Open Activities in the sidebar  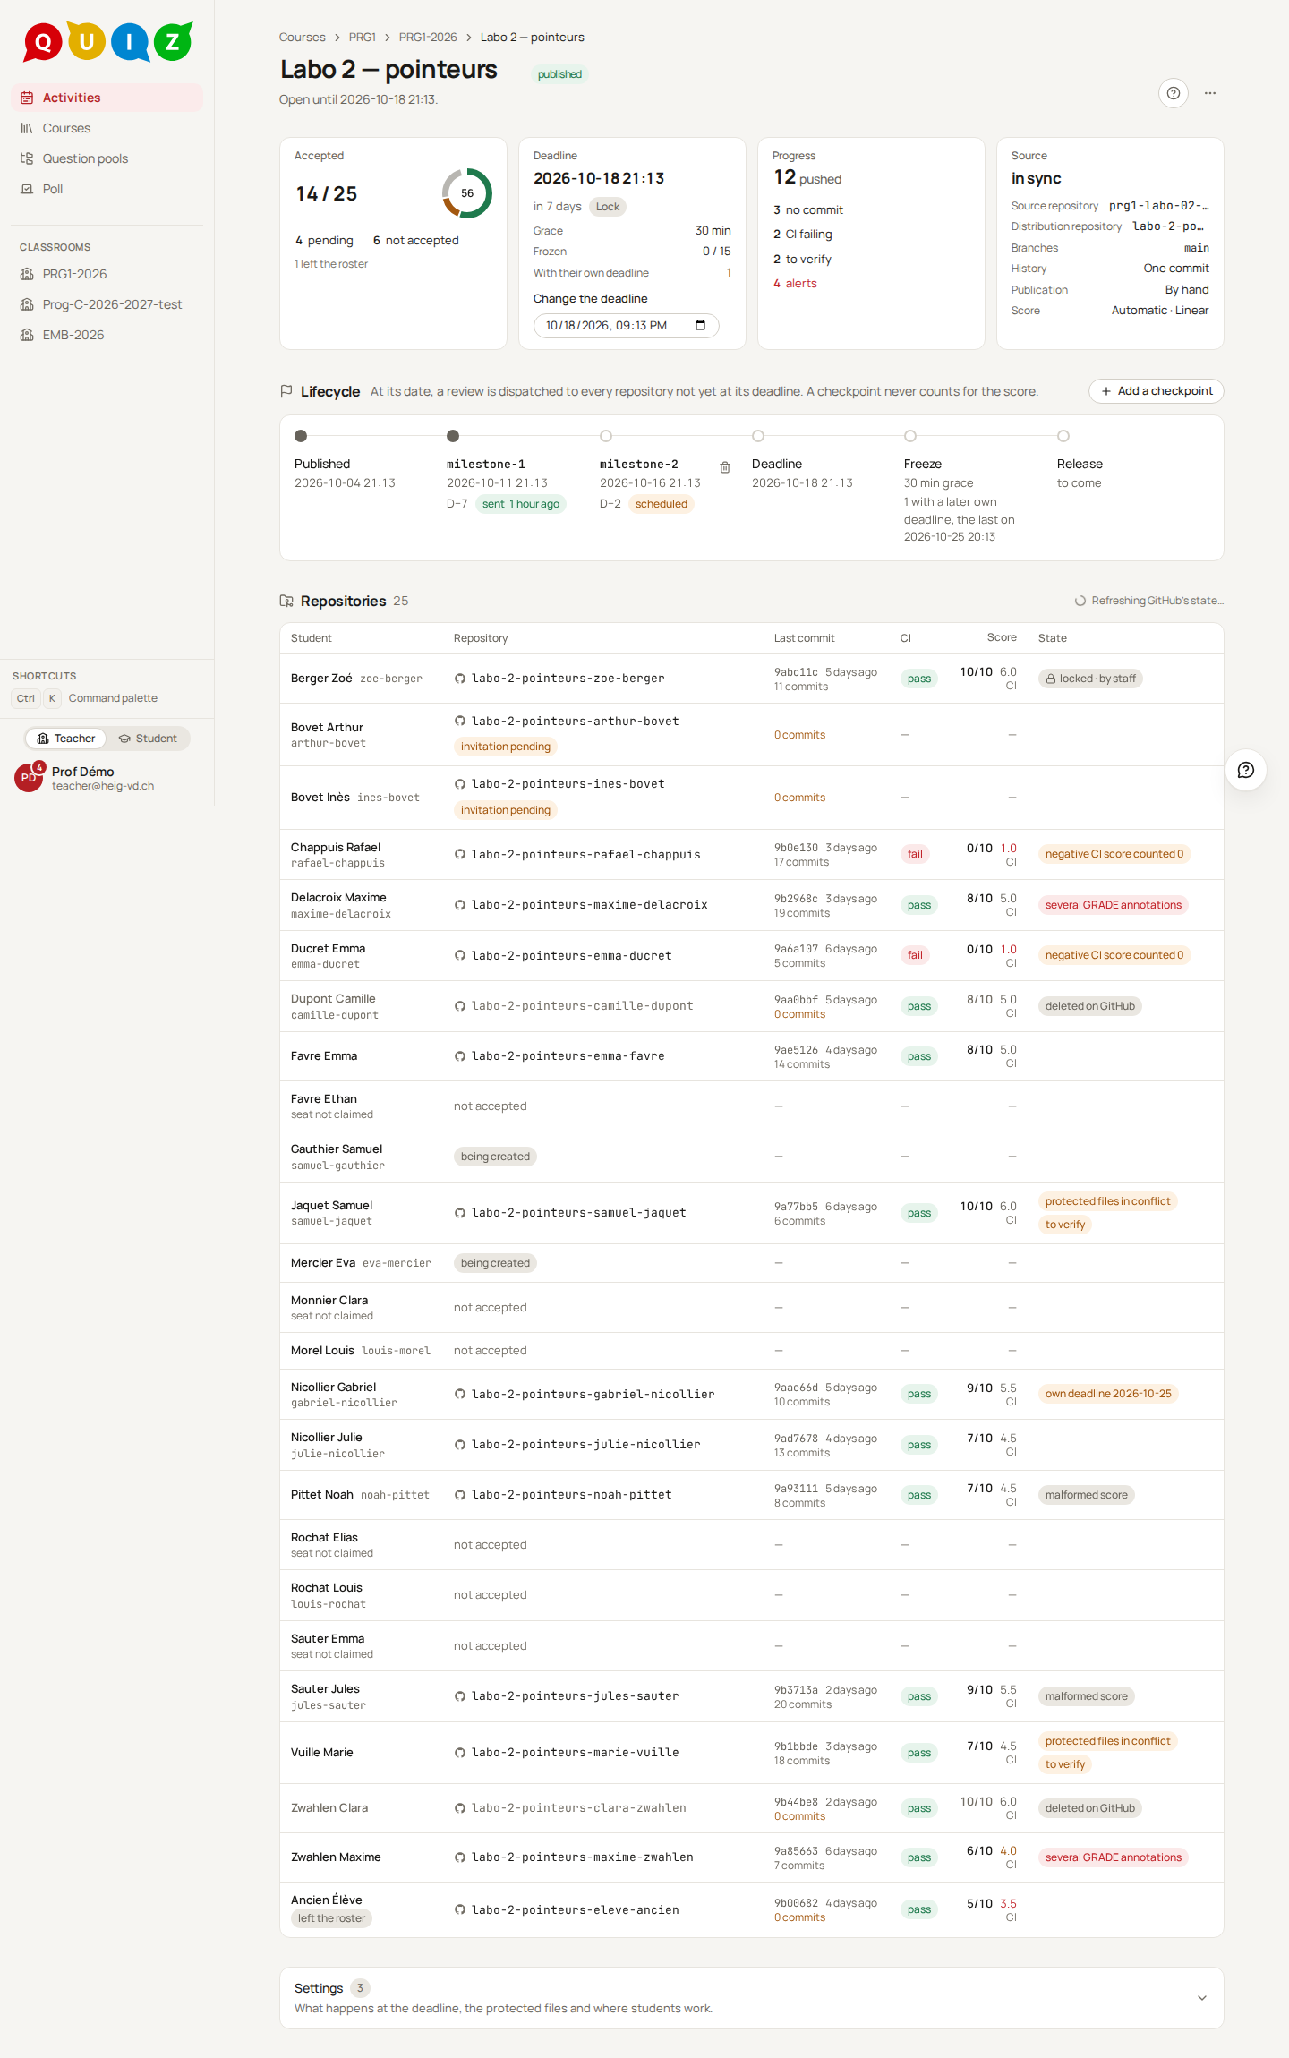click(x=107, y=98)
